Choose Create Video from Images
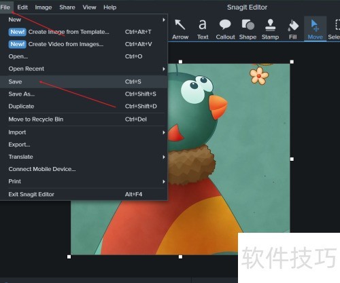Screen dimensions: 340x283 click(x=84, y=44)
